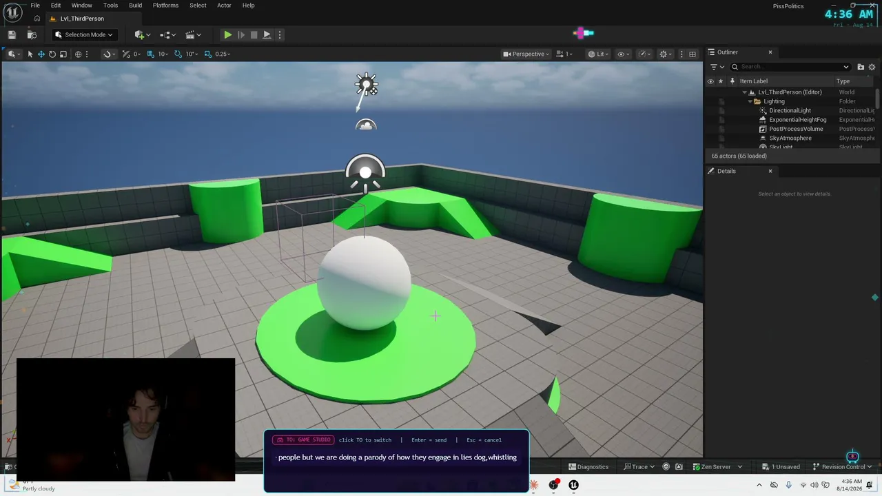Screen dimensions: 882x496
Task: Open the Perspective viewport type dropdown
Action: click(526, 54)
